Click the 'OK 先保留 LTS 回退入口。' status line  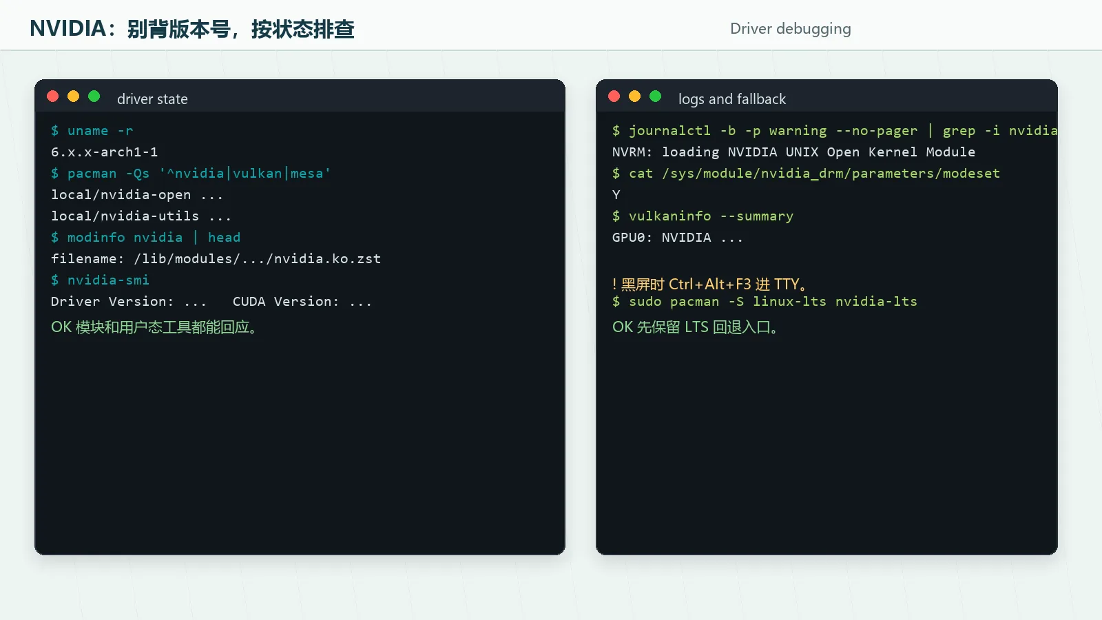[x=696, y=327]
